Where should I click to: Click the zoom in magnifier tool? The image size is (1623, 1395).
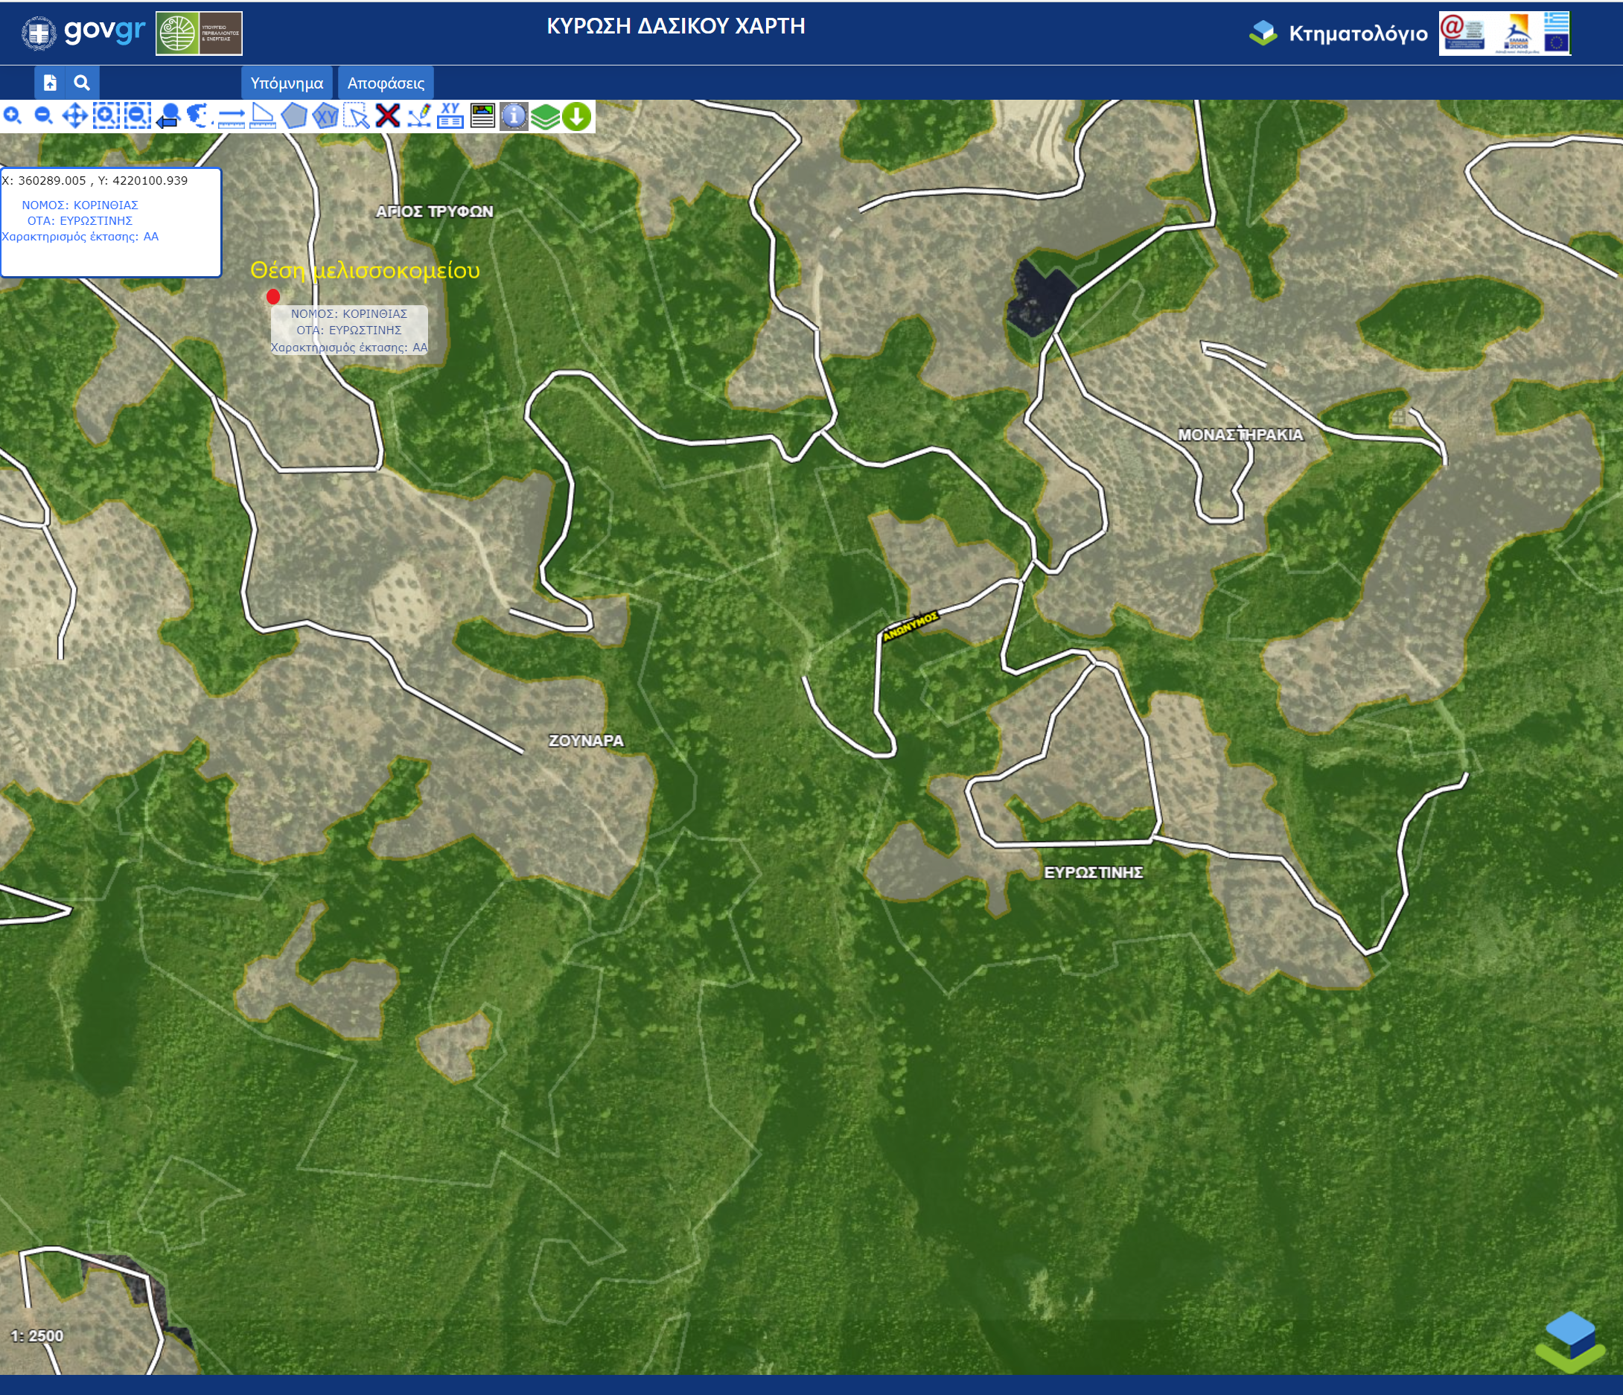[13, 116]
